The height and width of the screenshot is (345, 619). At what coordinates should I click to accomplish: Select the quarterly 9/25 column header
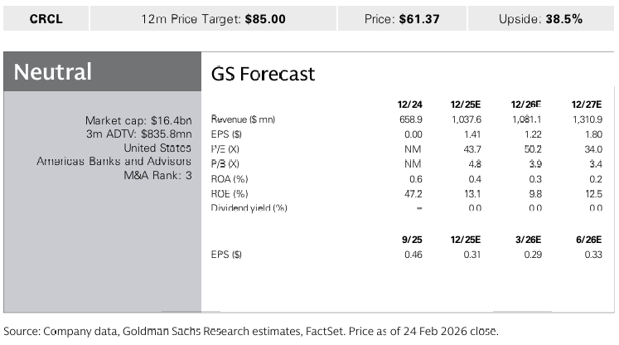point(412,239)
